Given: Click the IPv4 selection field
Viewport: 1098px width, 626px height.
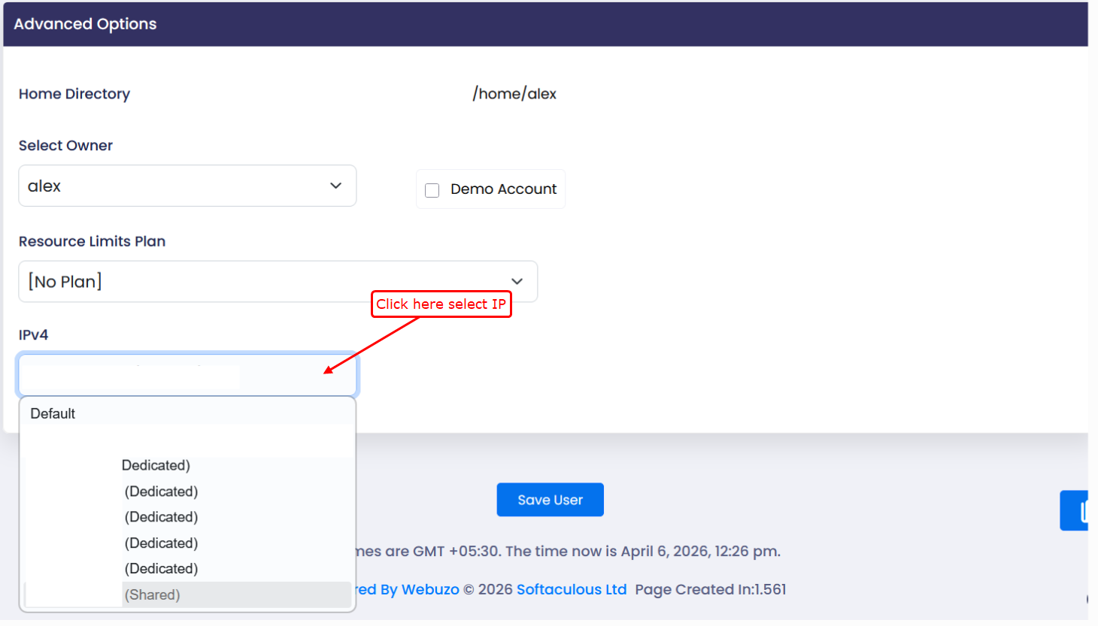Looking at the screenshot, I should (187, 374).
